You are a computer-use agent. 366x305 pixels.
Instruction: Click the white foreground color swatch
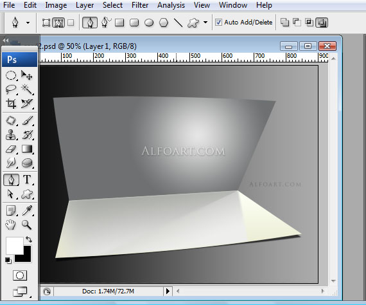[15, 245]
